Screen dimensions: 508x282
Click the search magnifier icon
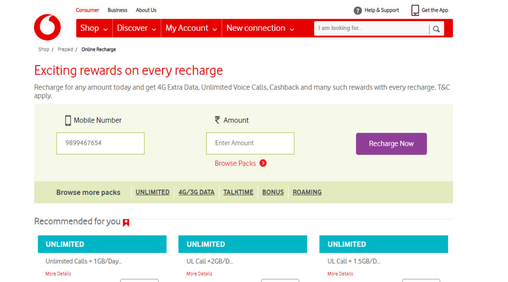(x=436, y=29)
